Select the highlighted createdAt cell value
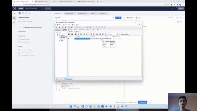This screenshot has height=111, width=197. coord(82,38)
